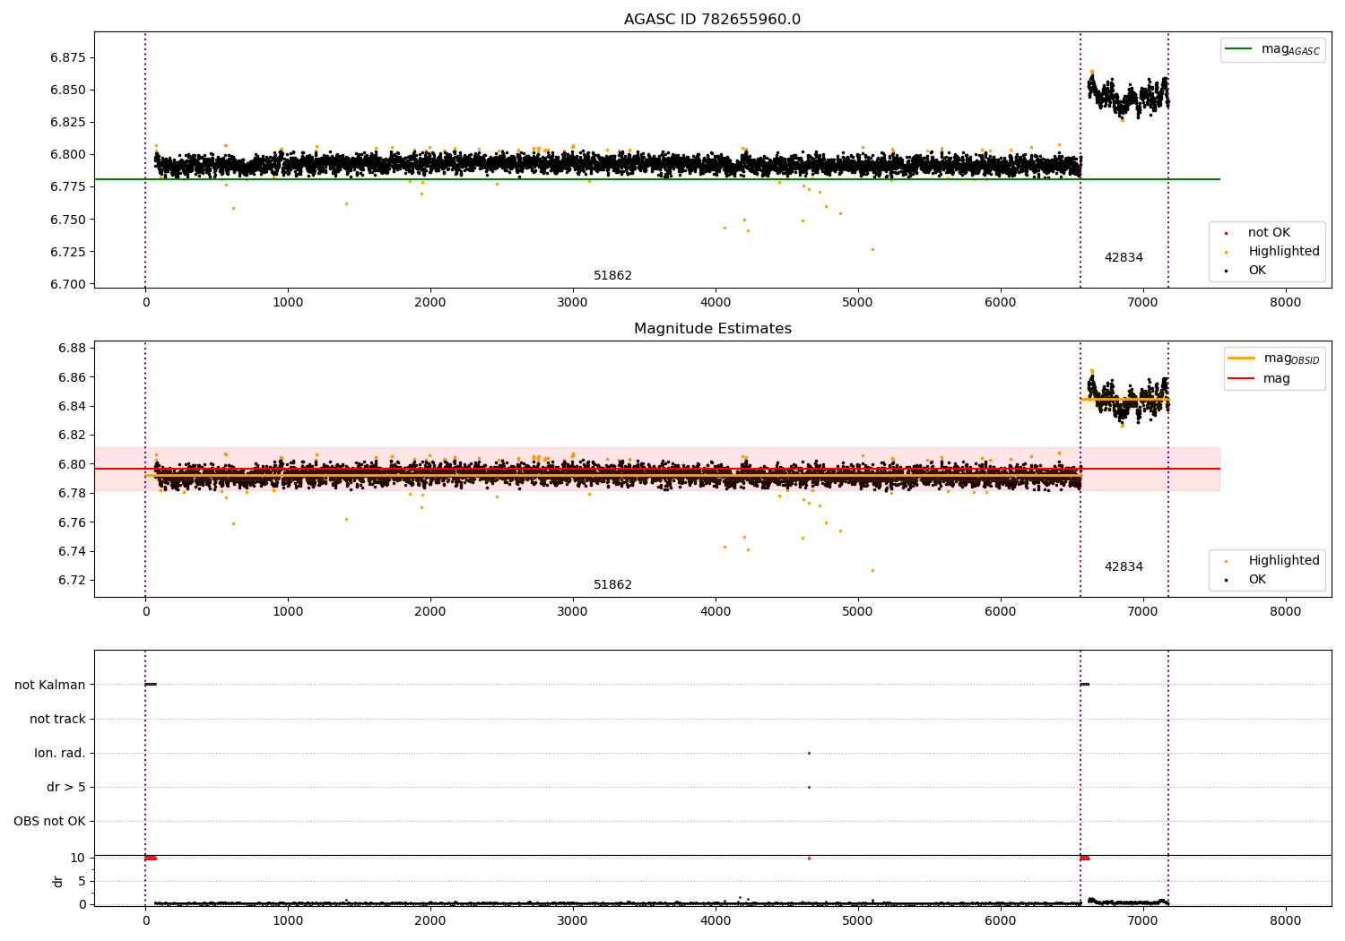This screenshot has height=941, width=1345.
Task: Click the 'dr > 5' axis label
Action: pyautogui.click(x=66, y=788)
